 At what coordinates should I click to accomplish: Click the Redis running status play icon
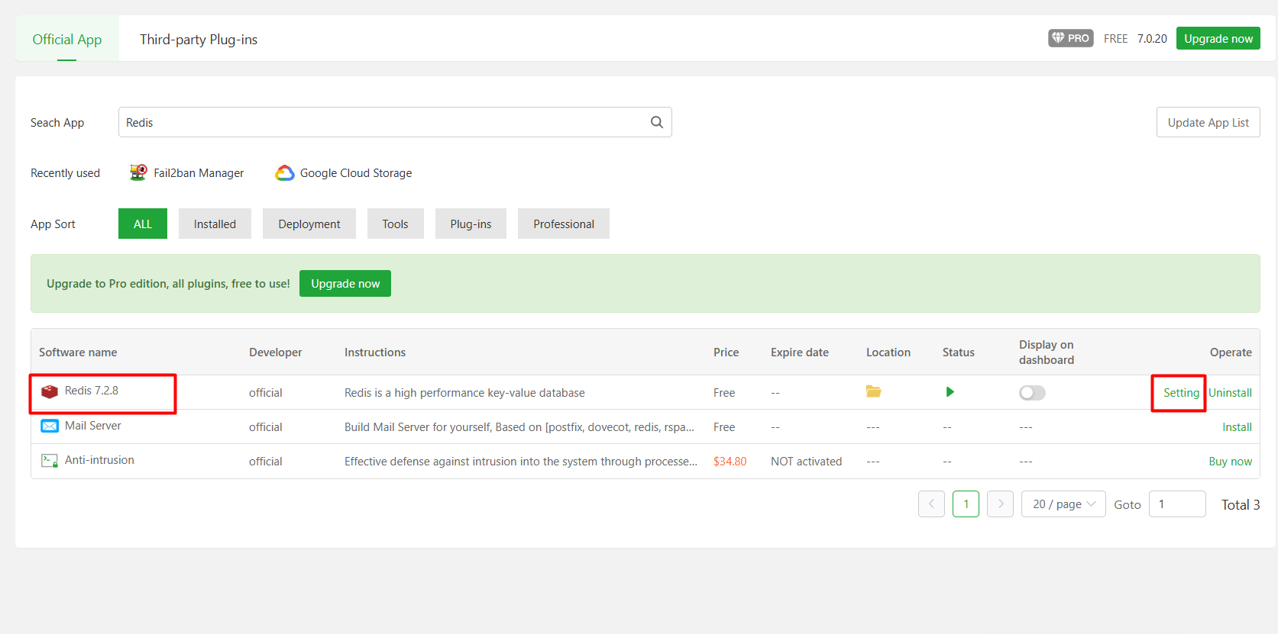950,391
